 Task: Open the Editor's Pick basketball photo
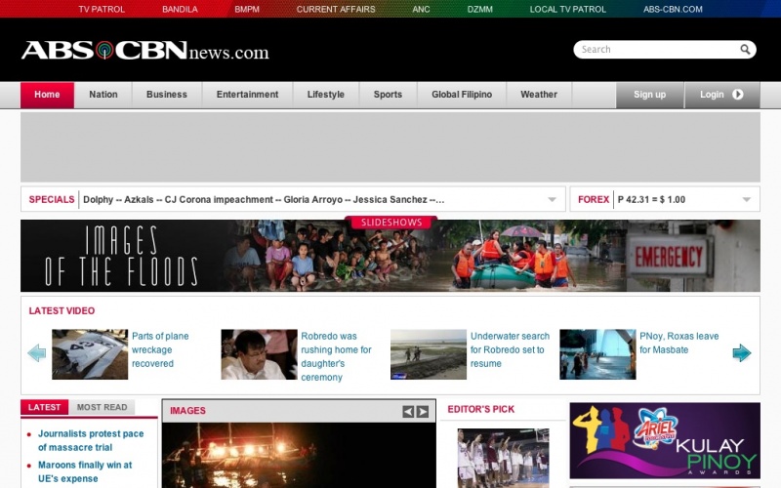pyautogui.click(x=503, y=458)
